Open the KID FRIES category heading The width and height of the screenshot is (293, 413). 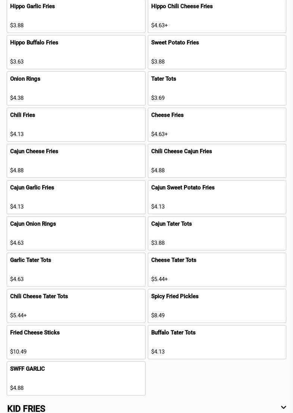click(26, 408)
